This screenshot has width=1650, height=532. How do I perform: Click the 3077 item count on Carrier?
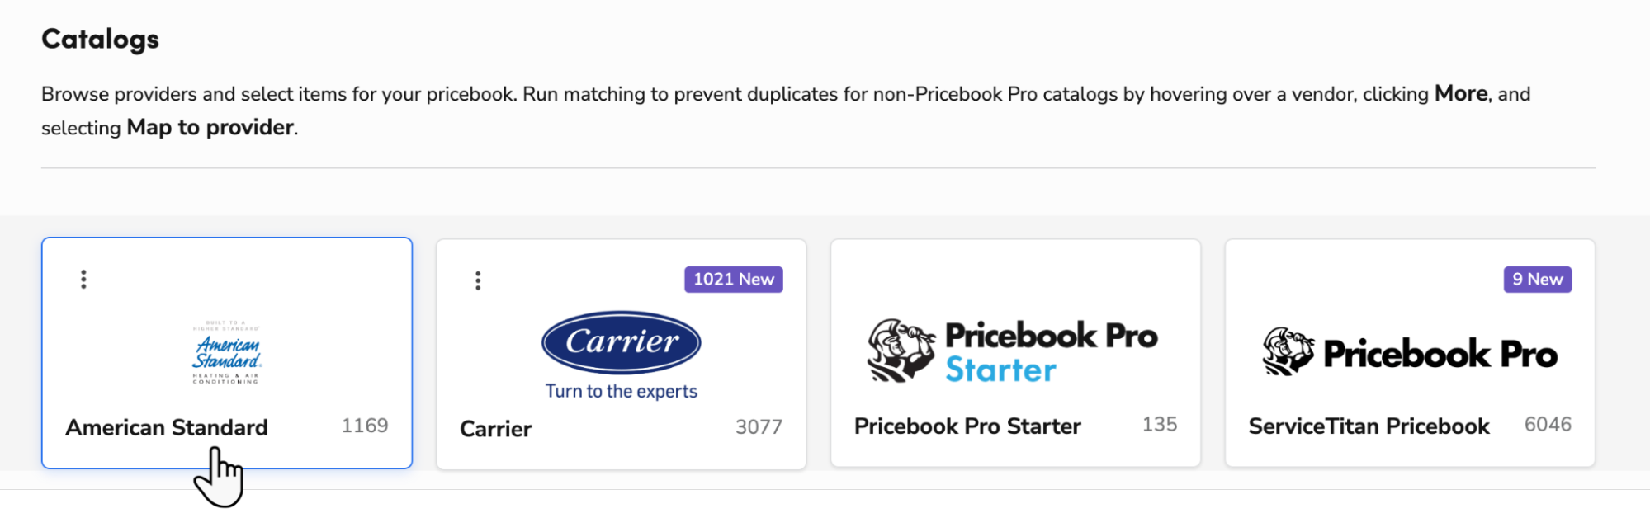(x=759, y=426)
